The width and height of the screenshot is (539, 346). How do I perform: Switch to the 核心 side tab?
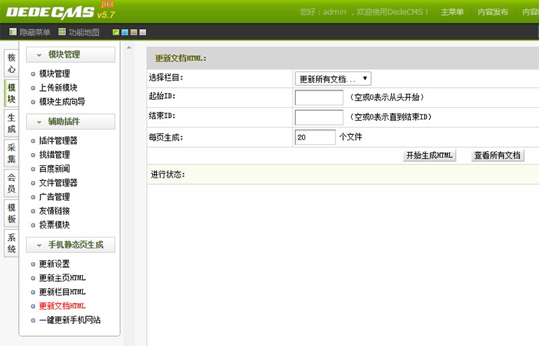coord(11,63)
